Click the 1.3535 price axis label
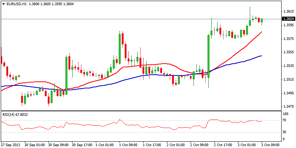 [x=289, y=66]
